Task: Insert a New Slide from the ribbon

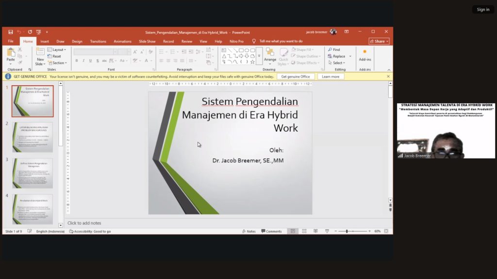Action: (x=40, y=57)
